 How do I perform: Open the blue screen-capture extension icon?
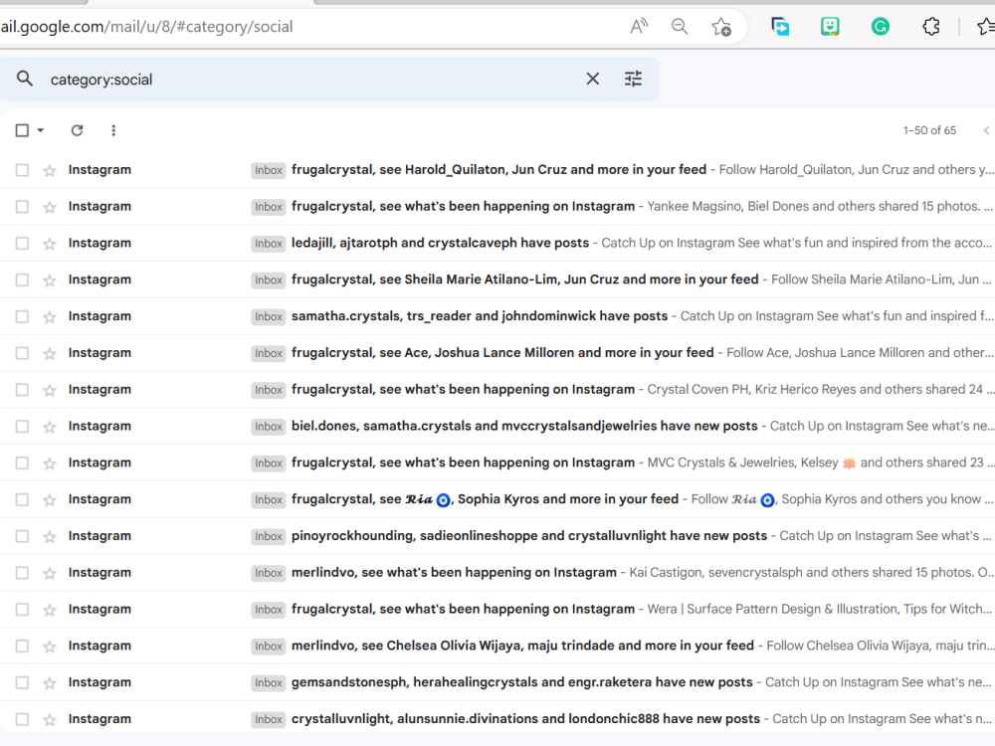[780, 27]
